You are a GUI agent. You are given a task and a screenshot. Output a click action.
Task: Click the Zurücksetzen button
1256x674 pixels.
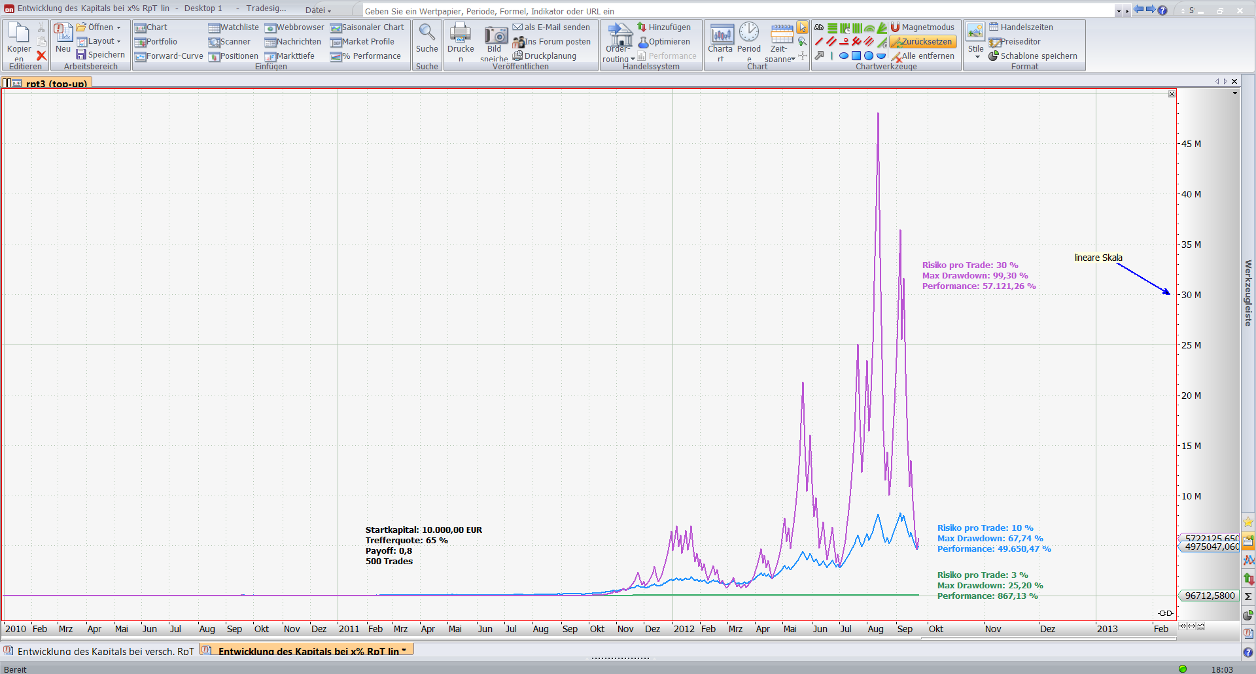coord(924,42)
